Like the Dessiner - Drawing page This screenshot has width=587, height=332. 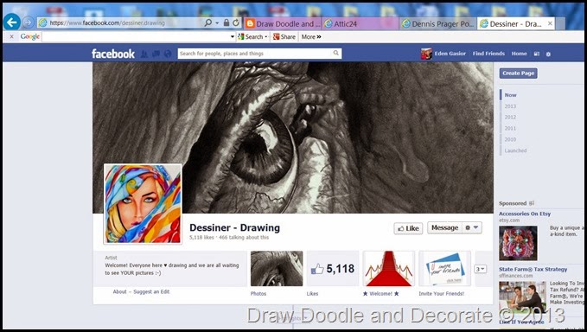408,228
